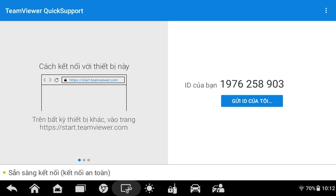
Task: Tap the Wi-Fi status icon
Action: pyautogui.click(x=301, y=188)
